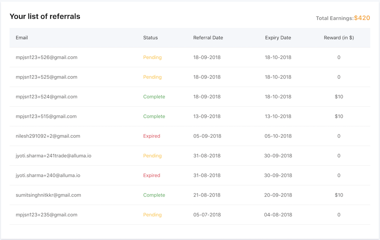This screenshot has height=240, width=380.
Task: Click the $420 total earnings amount
Action: [362, 18]
